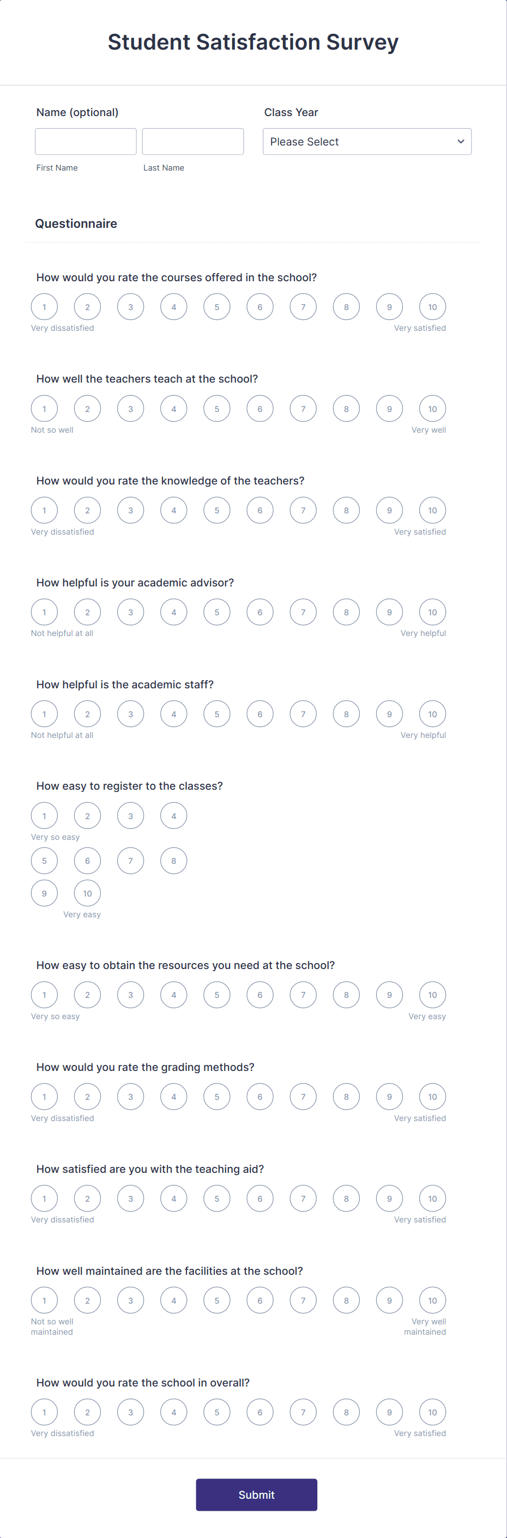
Task: Select rating 8 for facilities maintenance question
Action: pyautogui.click(x=346, y=1300)
